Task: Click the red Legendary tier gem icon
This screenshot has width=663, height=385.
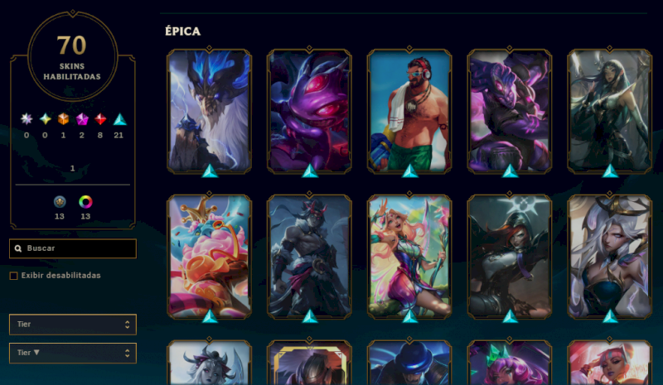Action: pos(100,119)
